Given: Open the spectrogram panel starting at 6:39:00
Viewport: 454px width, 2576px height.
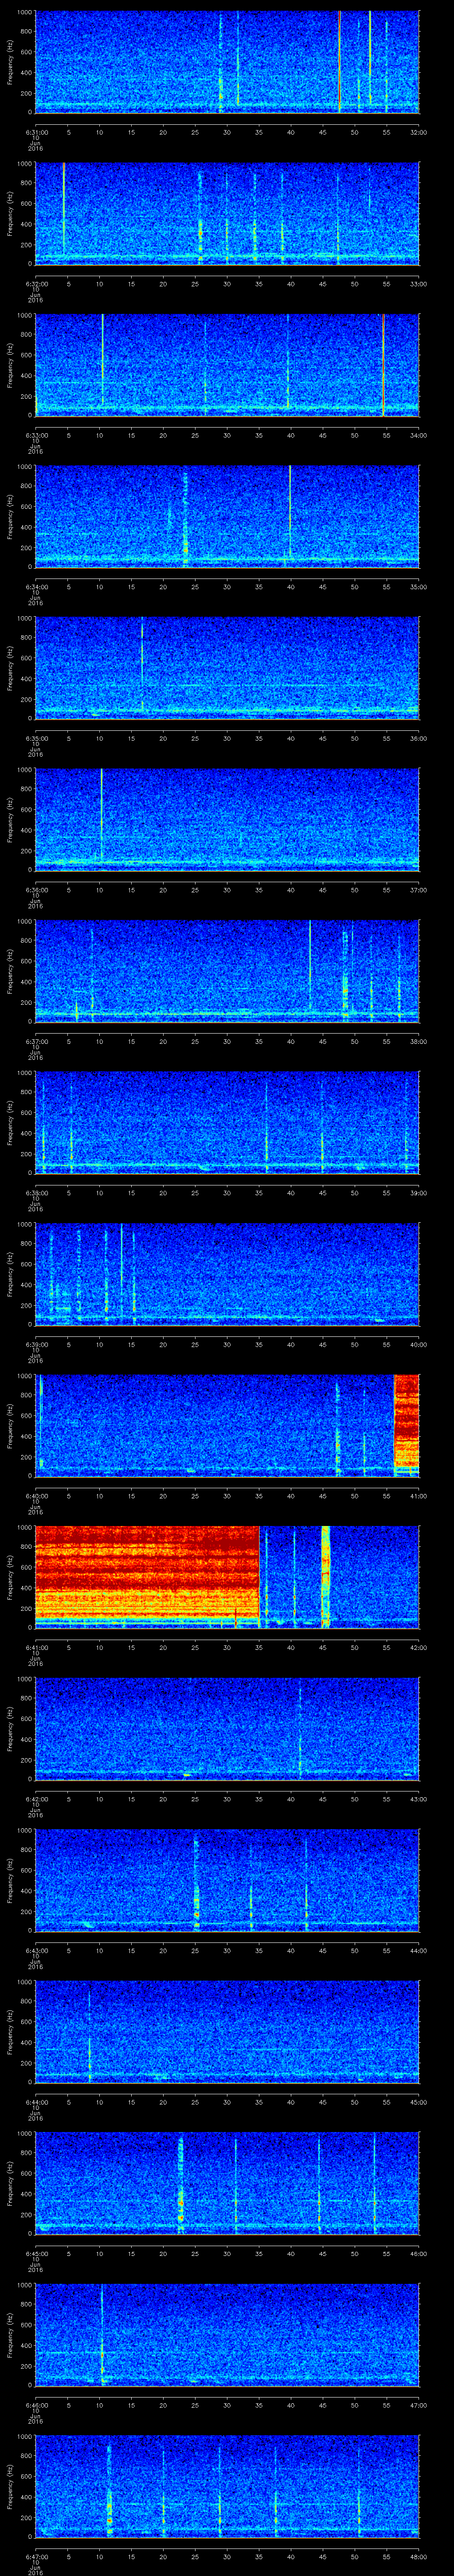Looking at the screenshot, I should pyautogui.click(x=227, y=1274).
